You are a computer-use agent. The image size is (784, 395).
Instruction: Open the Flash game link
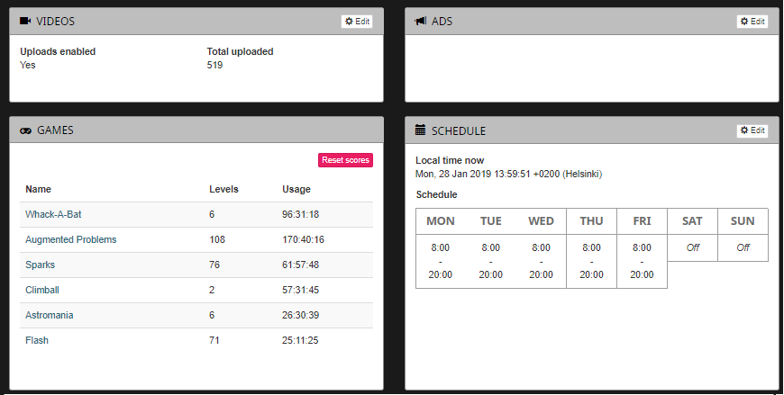pos(37,341)
